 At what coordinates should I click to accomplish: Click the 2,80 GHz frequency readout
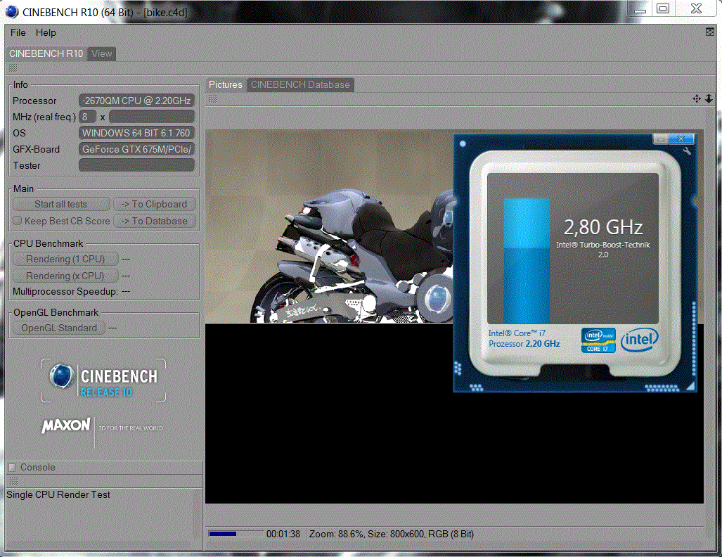tap(603, 227)
